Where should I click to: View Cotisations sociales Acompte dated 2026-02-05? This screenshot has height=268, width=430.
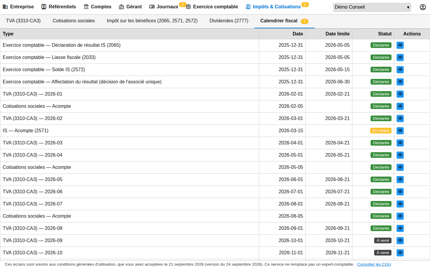point(400,106)
